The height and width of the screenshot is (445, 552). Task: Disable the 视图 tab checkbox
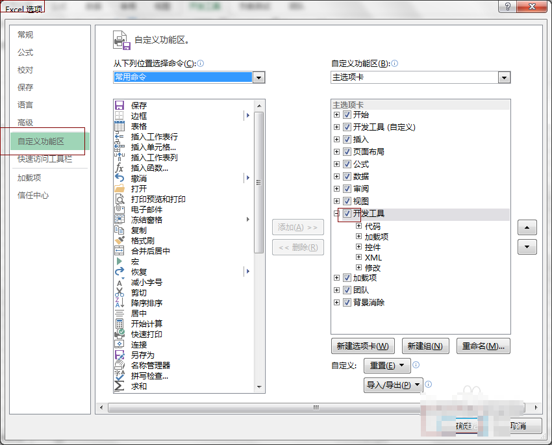tap(347, 201)
